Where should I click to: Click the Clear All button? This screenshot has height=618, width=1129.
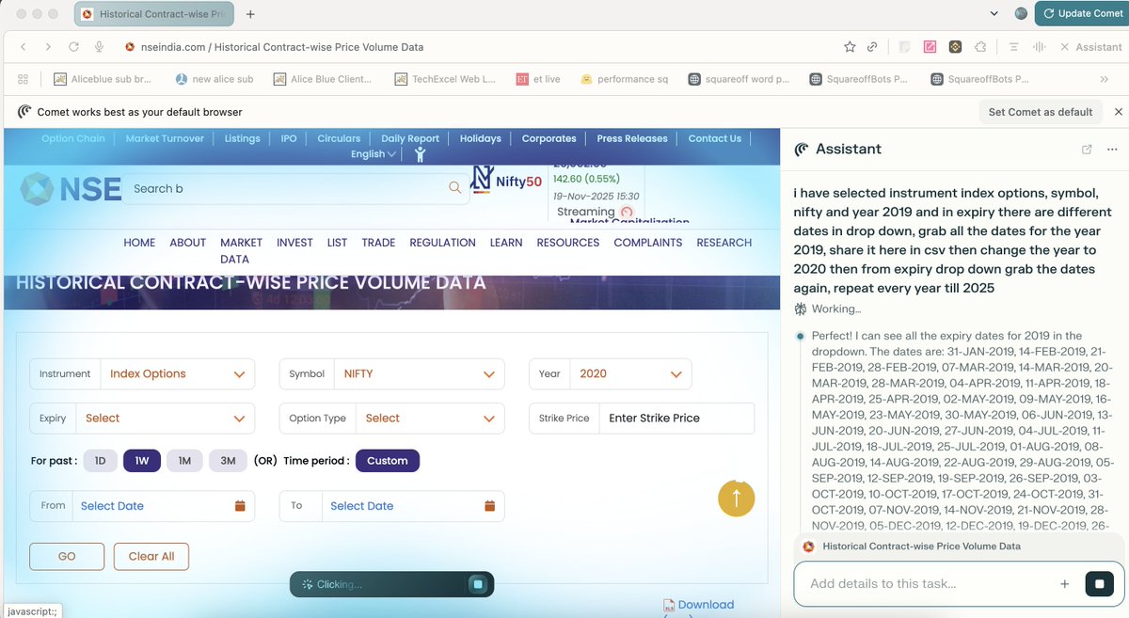click(x=151, y=556)
